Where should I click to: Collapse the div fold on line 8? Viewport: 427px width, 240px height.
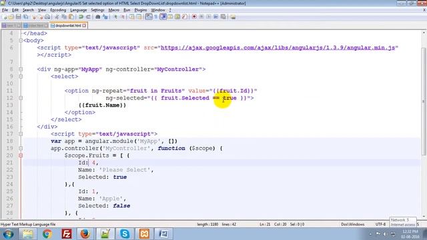click(21, 69)
